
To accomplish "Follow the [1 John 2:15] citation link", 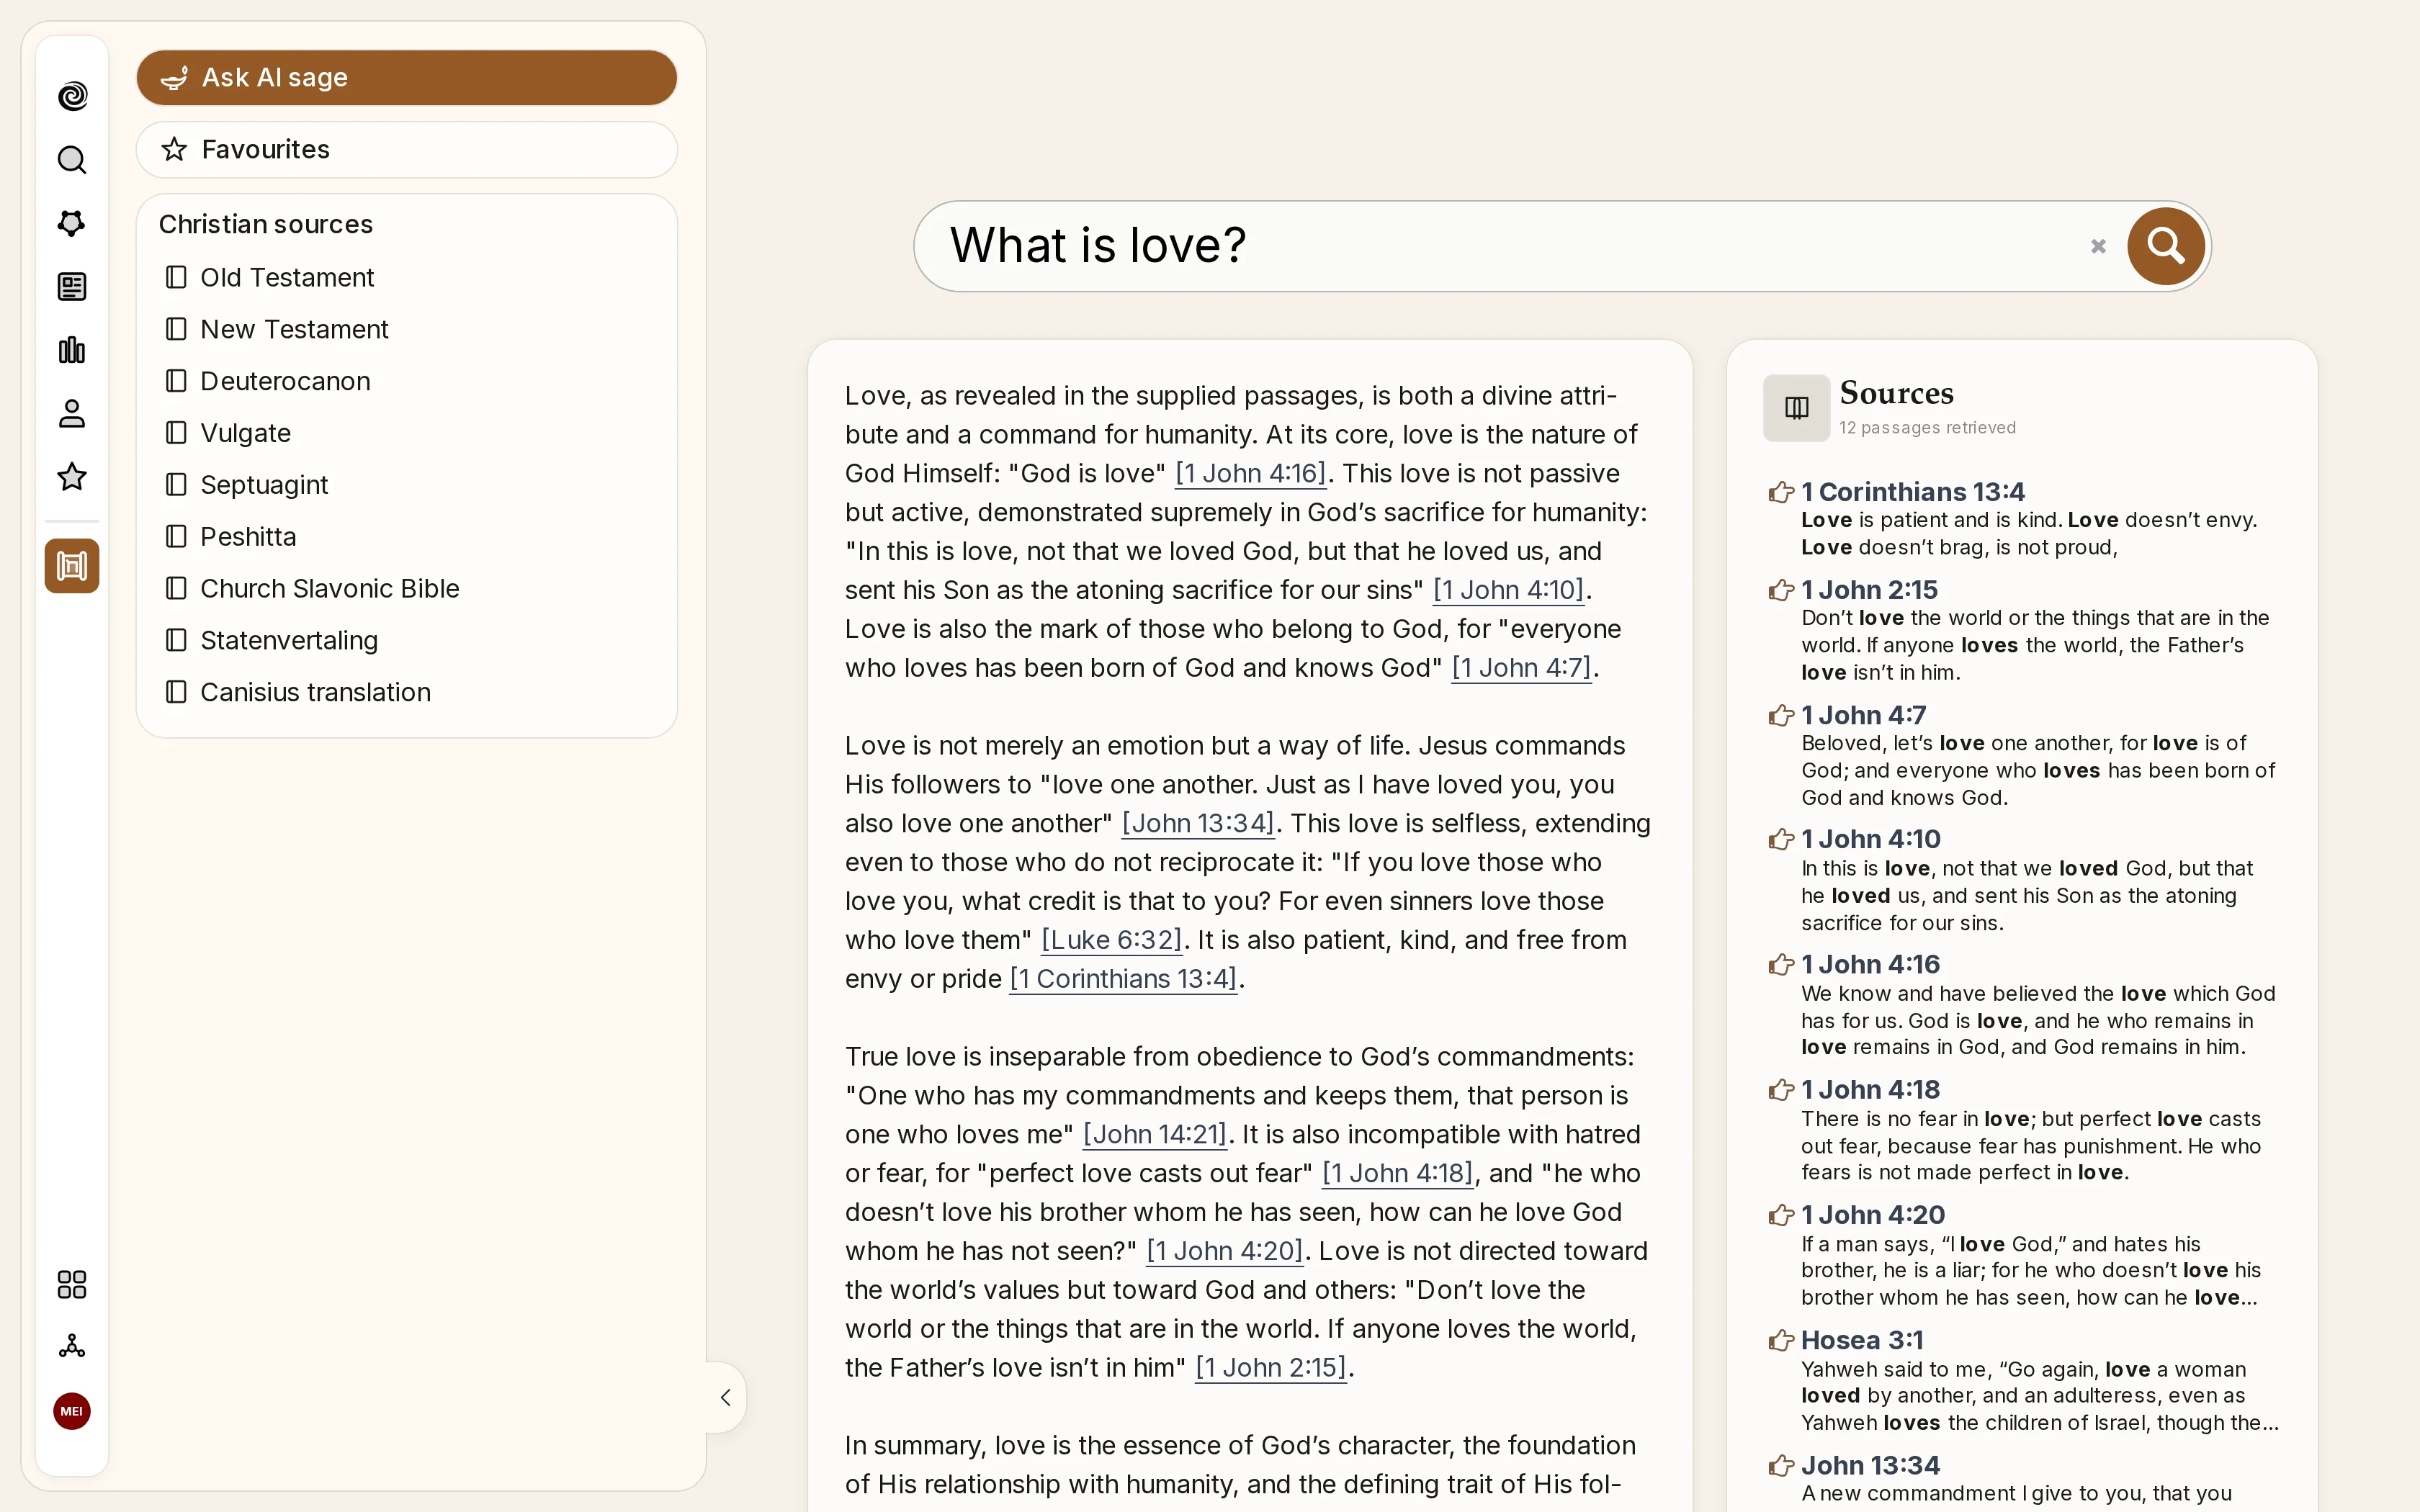I will coord(1271,1367).
